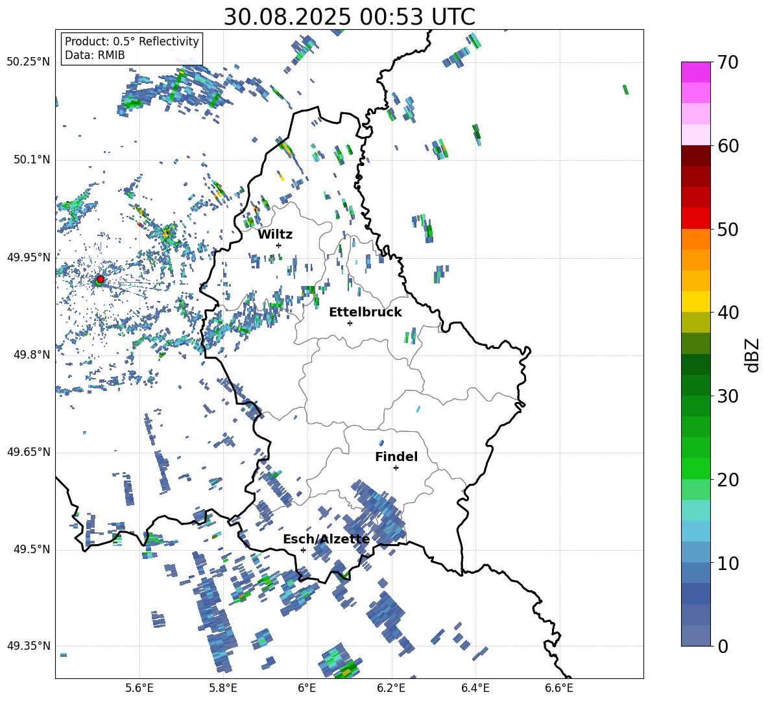The height and width of the screenshot is (701, 768).
Task: Click the Wiltz station cross marker
Action: coord(279,245)
